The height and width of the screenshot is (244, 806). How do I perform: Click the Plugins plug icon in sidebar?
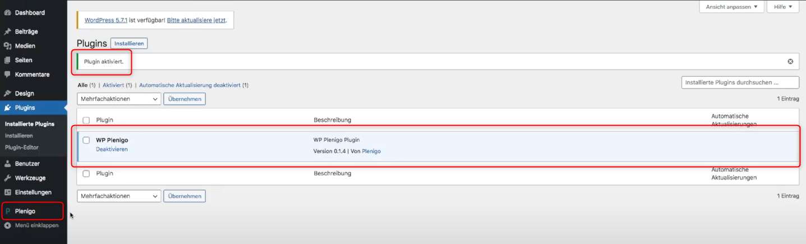click(x=7, y=108)
